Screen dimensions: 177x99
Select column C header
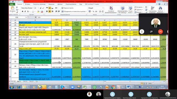tap(56, 20)
